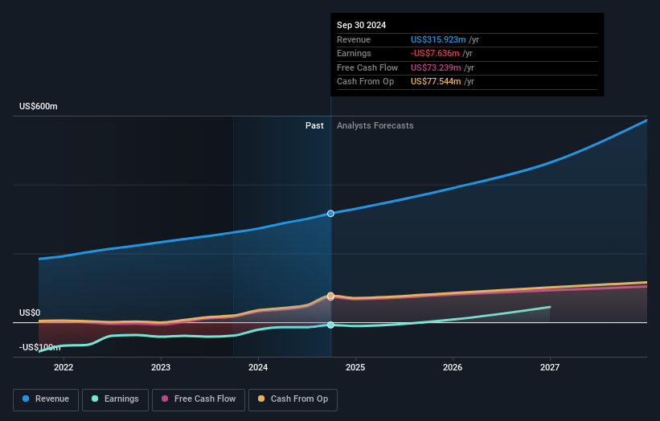The height and width of the screenshot is (421, 660).
Task: Click the 2026 x-axis label
Action: click(453, 368)
